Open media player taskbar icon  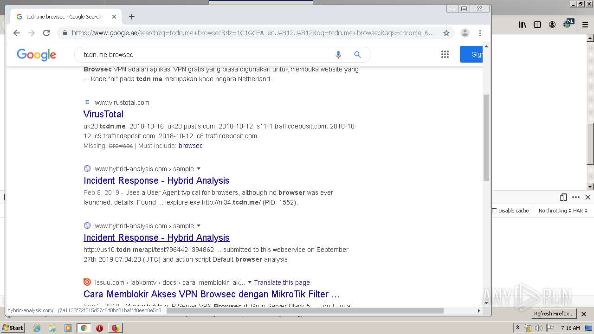click(68, 328)
